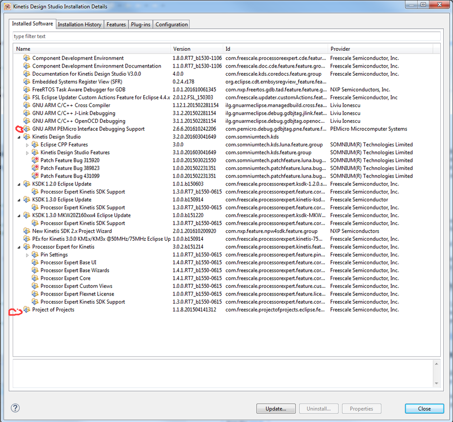
Task: Sort by the Name column header
Action: tap(92, 49)
